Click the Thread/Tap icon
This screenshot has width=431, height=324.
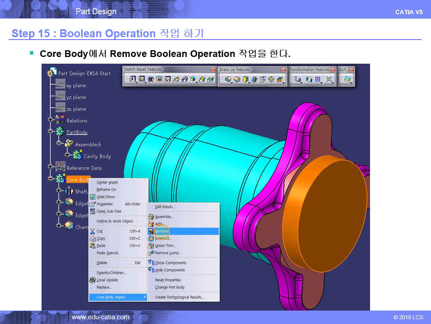click(x=271, y=80)
